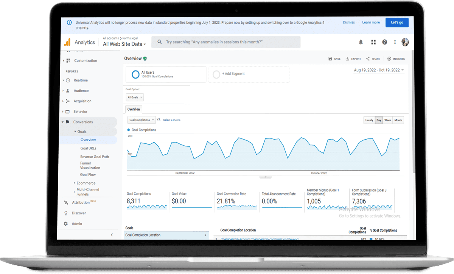Viewport: 454px width, 274px height.
Task: Click the user profile avatar
Action: (x=405, y=42)
